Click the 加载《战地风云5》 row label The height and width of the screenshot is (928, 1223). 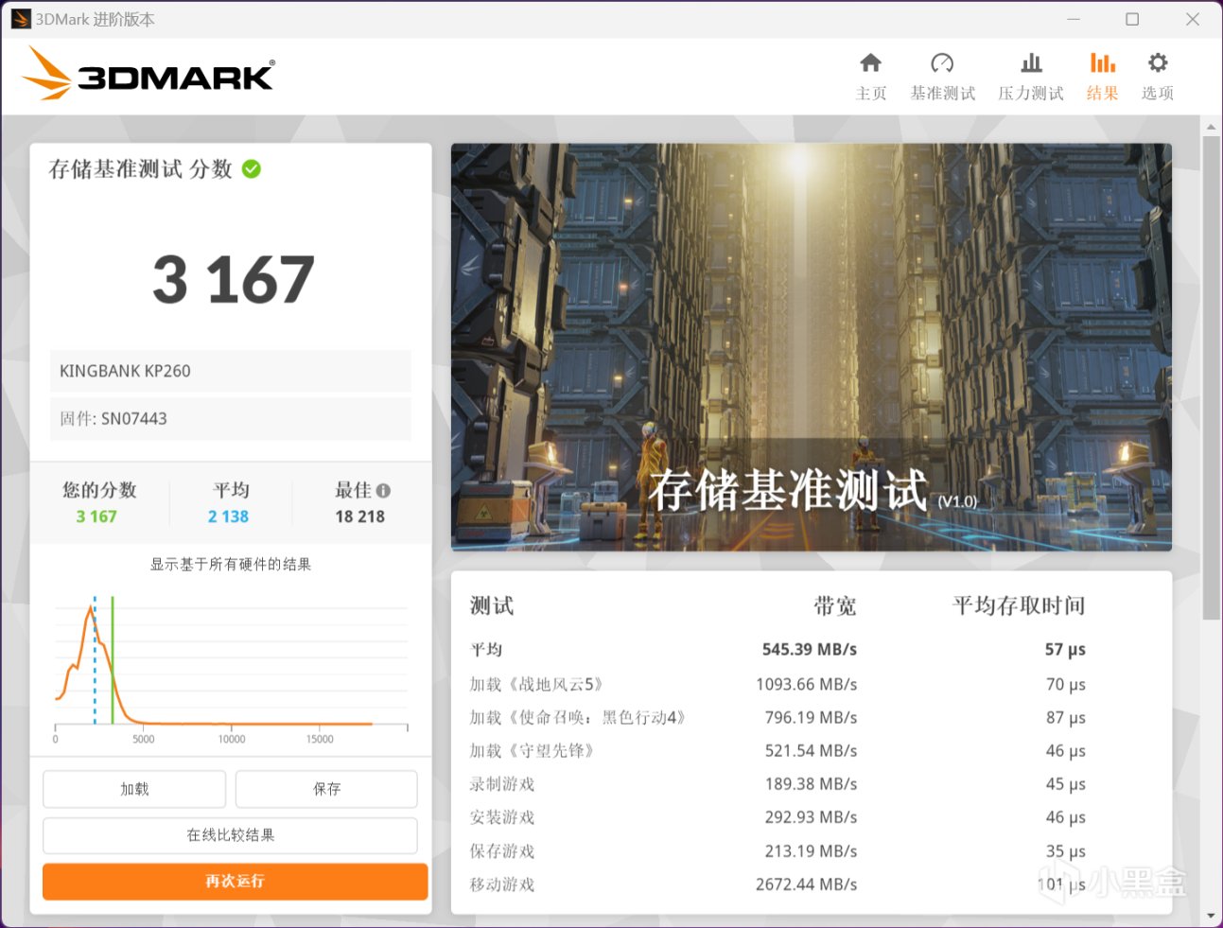click(x=536, y=684)
